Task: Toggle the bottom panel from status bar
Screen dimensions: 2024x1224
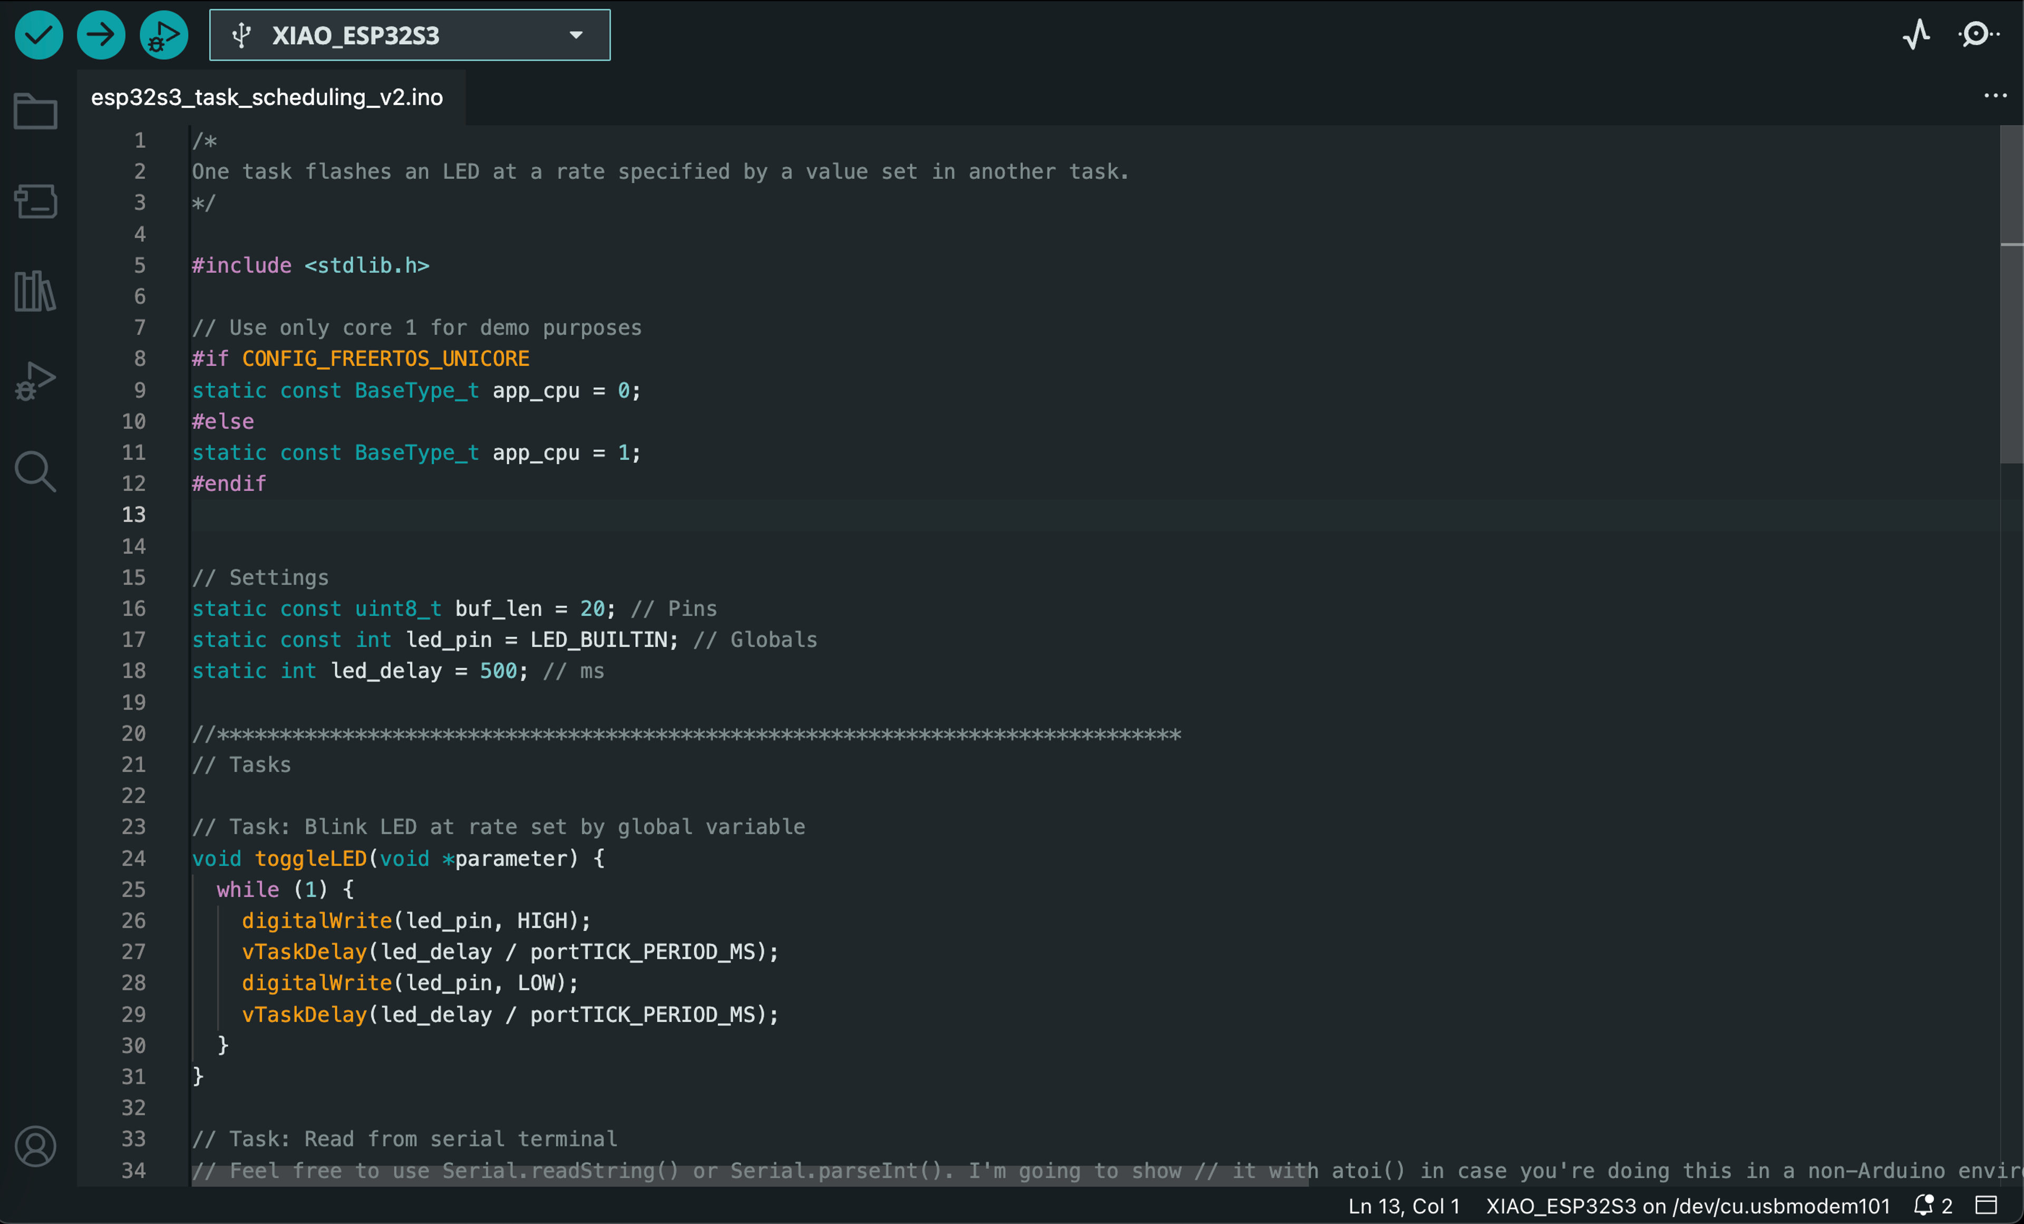Action: (1986, 1205)
